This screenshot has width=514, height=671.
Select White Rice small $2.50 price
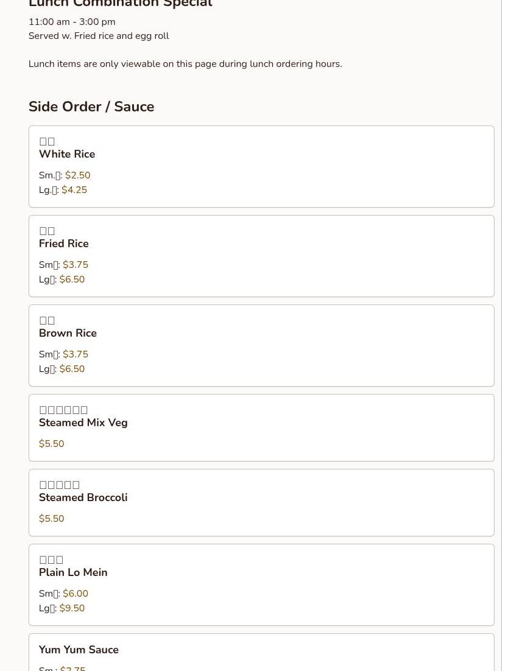coord(77,175)
